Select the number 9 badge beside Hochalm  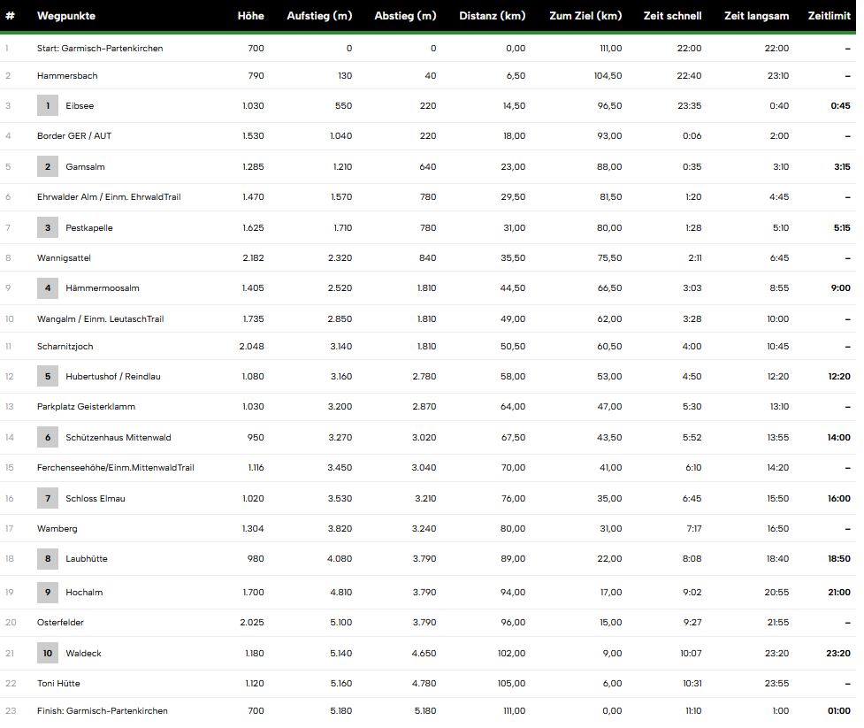[48, 593]
